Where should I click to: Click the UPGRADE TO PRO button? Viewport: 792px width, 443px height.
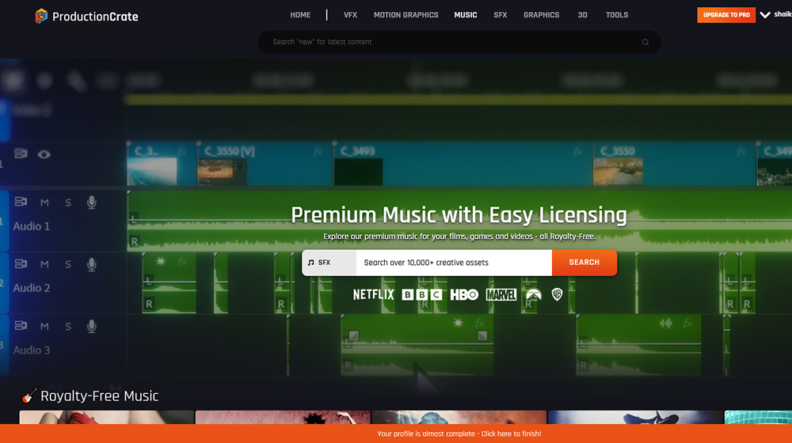726,15
